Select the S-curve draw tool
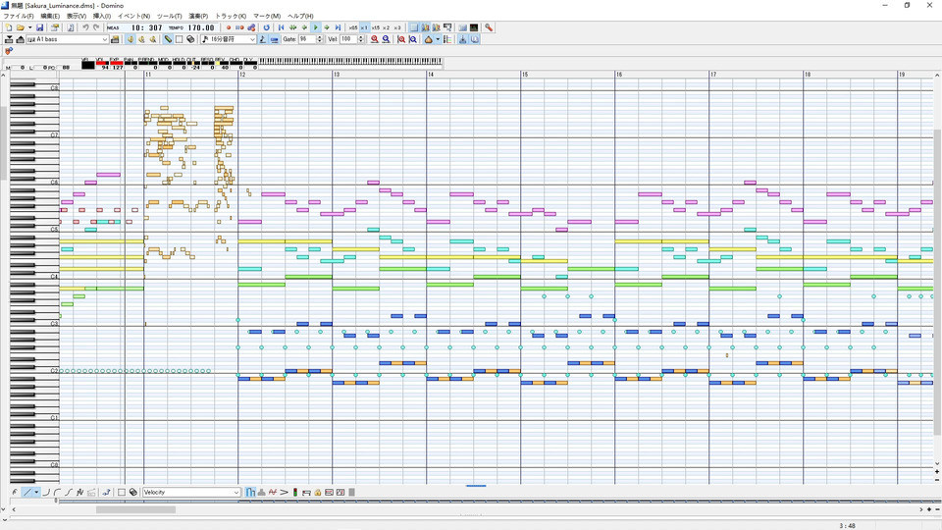942x530 pixels. point(69,492)
